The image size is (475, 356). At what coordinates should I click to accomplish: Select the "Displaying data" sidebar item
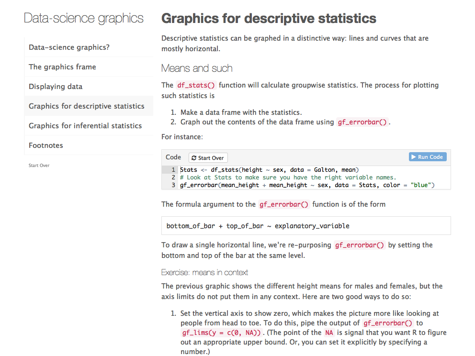pyautogui.click(x=56, y=87)
